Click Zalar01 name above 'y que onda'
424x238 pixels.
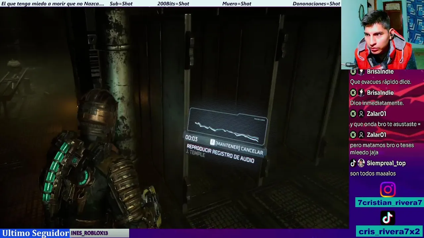[x=376, y=114]
